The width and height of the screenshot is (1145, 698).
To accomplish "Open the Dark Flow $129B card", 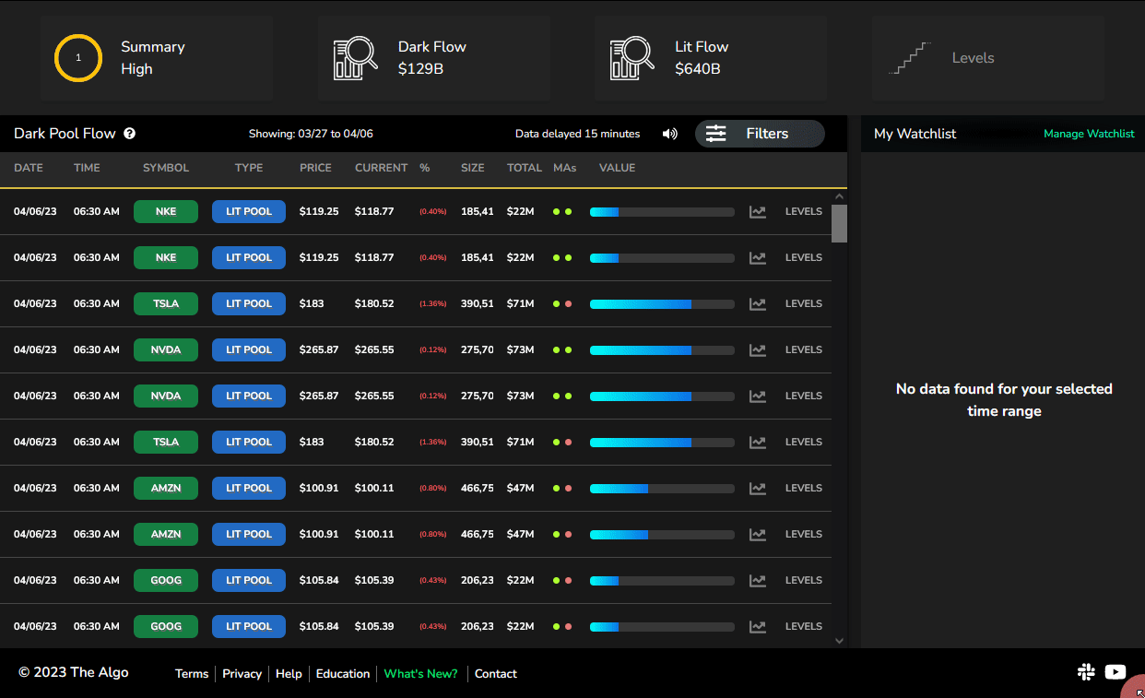I will click(434, 58).
